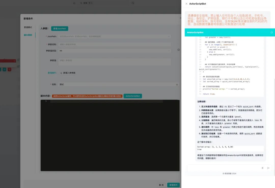
Task: Click into the 参数值 text area
Action: click(x=115, y=62)
